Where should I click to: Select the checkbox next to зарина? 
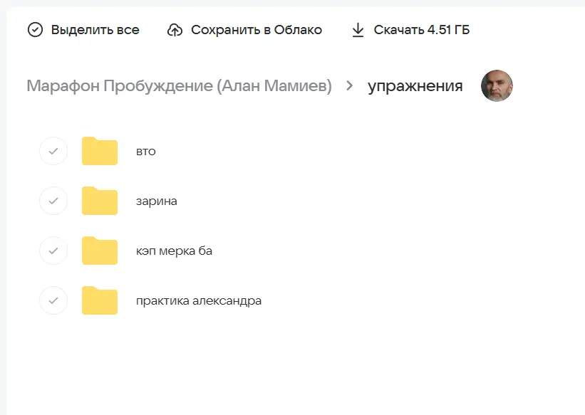click(53, 201)
